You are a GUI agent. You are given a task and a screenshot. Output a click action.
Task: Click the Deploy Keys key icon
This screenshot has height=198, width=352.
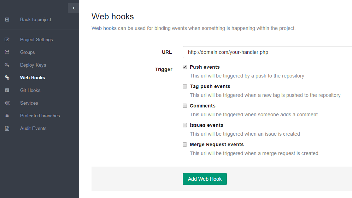(7, 65)
